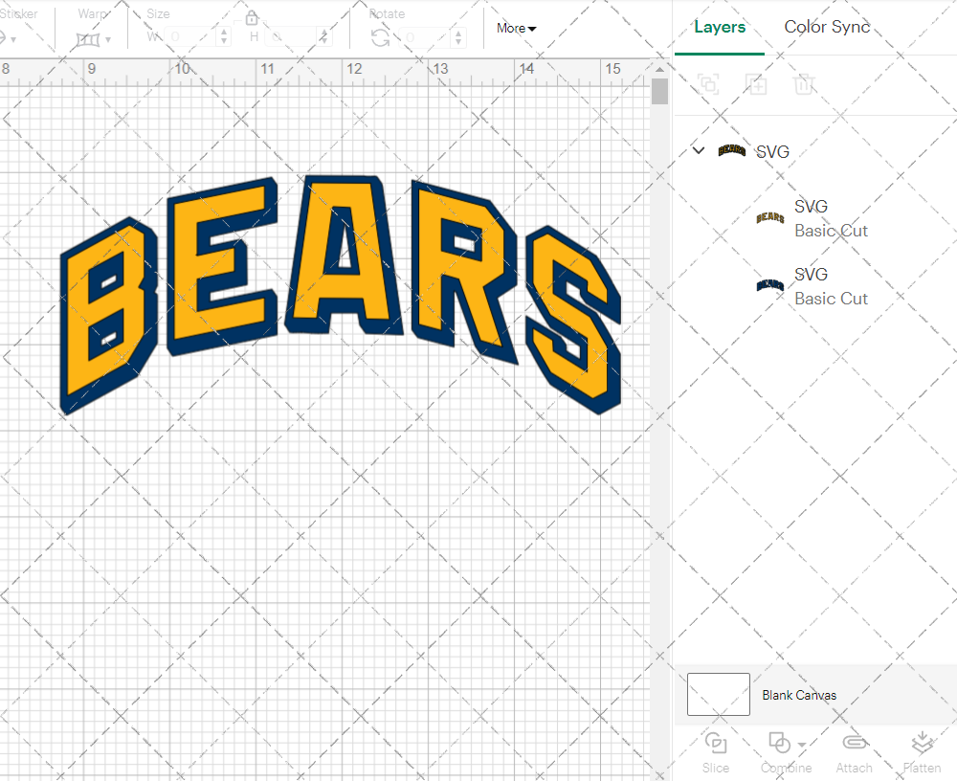Switch to the Color Sync tab
The height and width of the screenshot is (781, 957).
827,27
